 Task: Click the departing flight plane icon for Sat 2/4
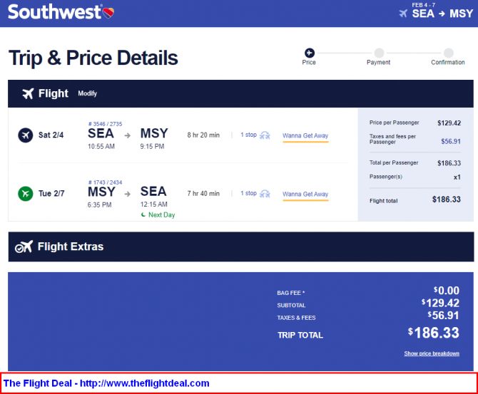[26, 135]
